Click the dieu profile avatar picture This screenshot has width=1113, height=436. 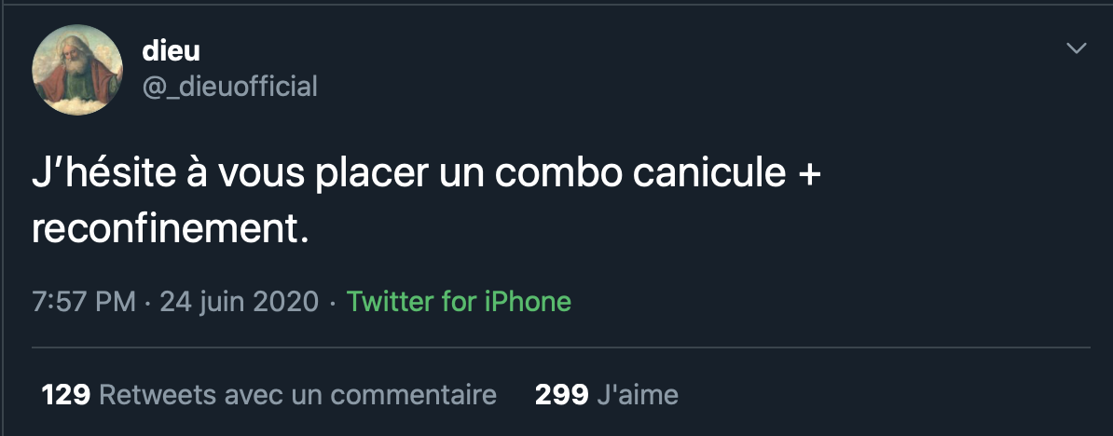76,69
